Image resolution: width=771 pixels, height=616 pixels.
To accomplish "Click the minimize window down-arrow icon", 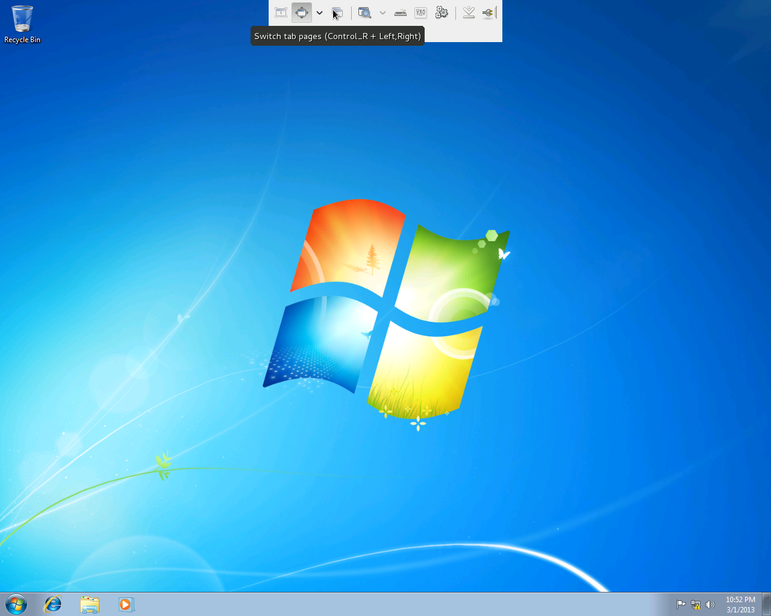I will [x=469, y=13].
